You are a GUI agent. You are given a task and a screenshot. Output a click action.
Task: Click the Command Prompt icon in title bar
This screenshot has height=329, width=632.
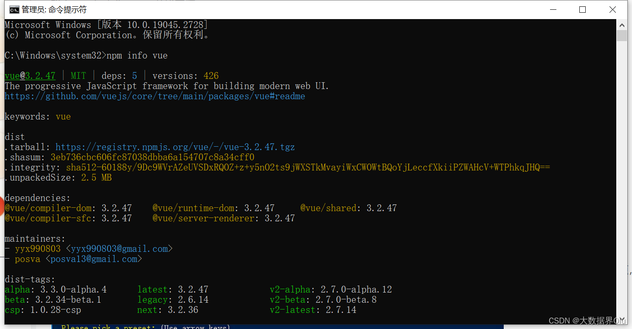click(x=14, y=10)
